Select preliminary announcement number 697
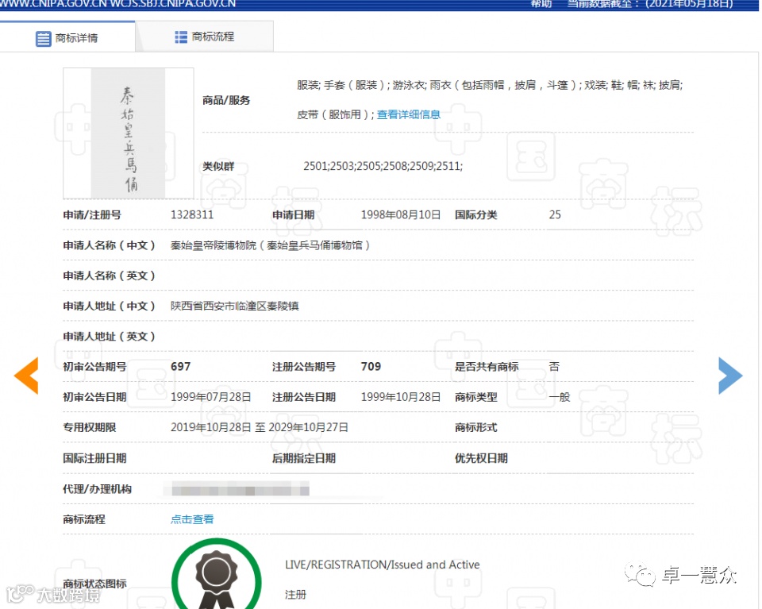 (x=181, y=367)
